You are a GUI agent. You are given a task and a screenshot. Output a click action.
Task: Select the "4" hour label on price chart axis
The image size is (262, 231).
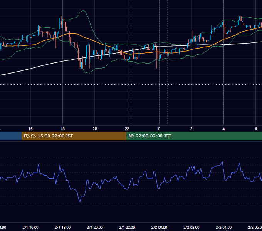pos(223,129)
